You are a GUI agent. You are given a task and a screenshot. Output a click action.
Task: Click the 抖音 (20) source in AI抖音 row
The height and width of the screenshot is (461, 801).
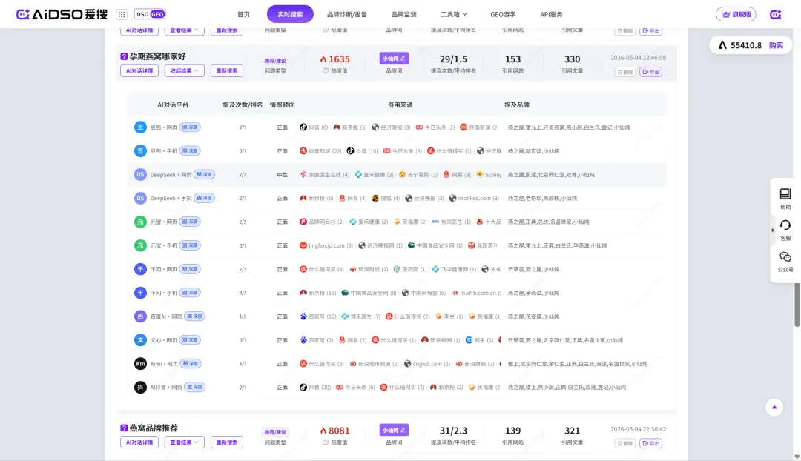(x=315, y=387)
